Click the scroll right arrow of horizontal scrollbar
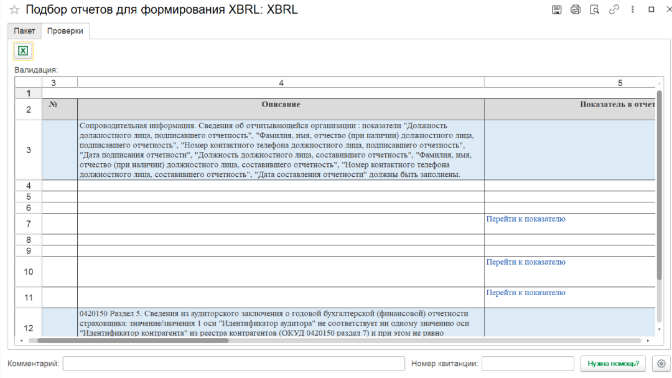672x378 pixels. [x=648, y=341]
